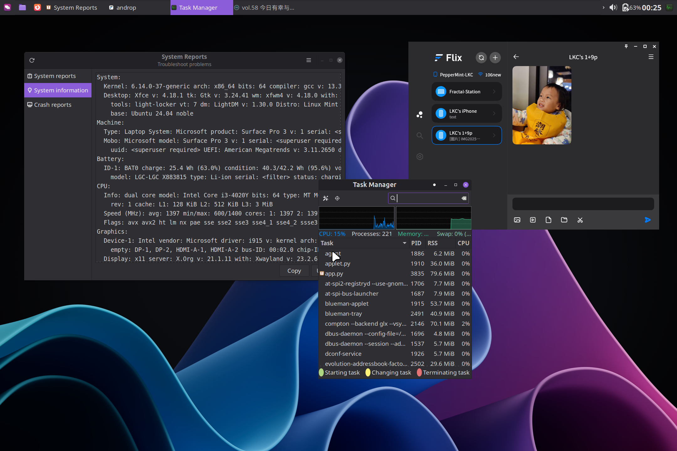The width and height of the screenshot is (677, 451).
Task: Open the Crash reports section
Action: [53, 105]
